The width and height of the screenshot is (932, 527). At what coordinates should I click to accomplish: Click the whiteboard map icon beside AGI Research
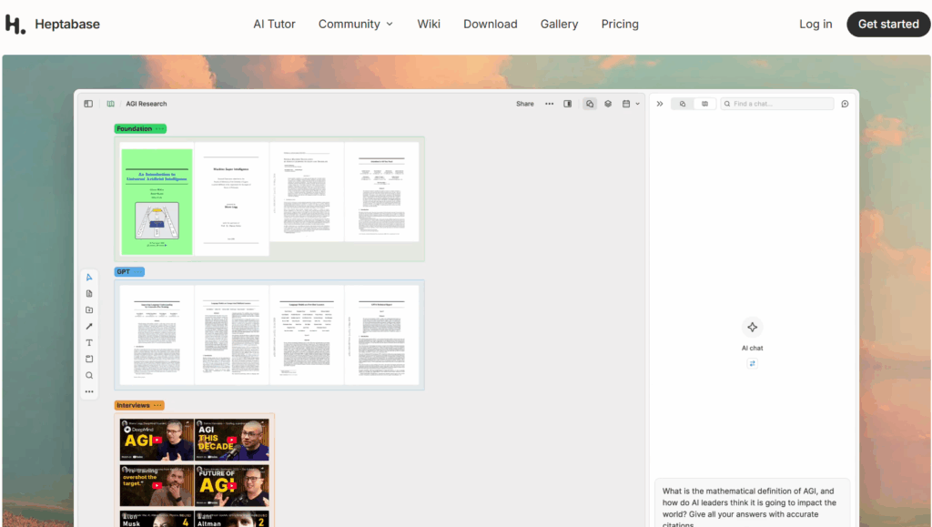[110, 104]
